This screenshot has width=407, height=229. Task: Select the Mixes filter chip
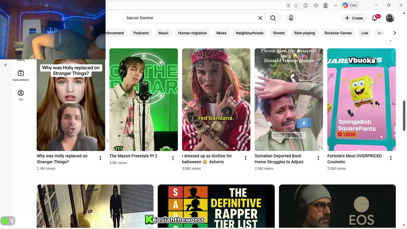(x=221, y=33)
